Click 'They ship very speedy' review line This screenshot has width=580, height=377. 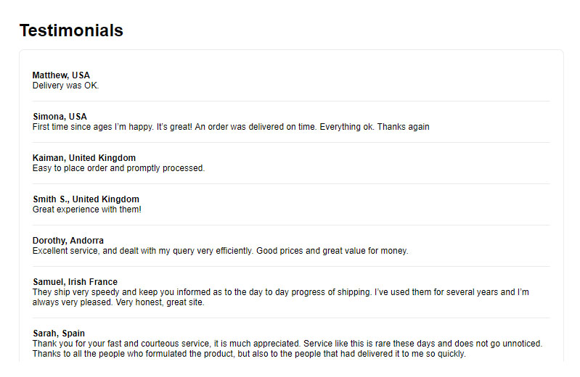click(x=281, y=292)
